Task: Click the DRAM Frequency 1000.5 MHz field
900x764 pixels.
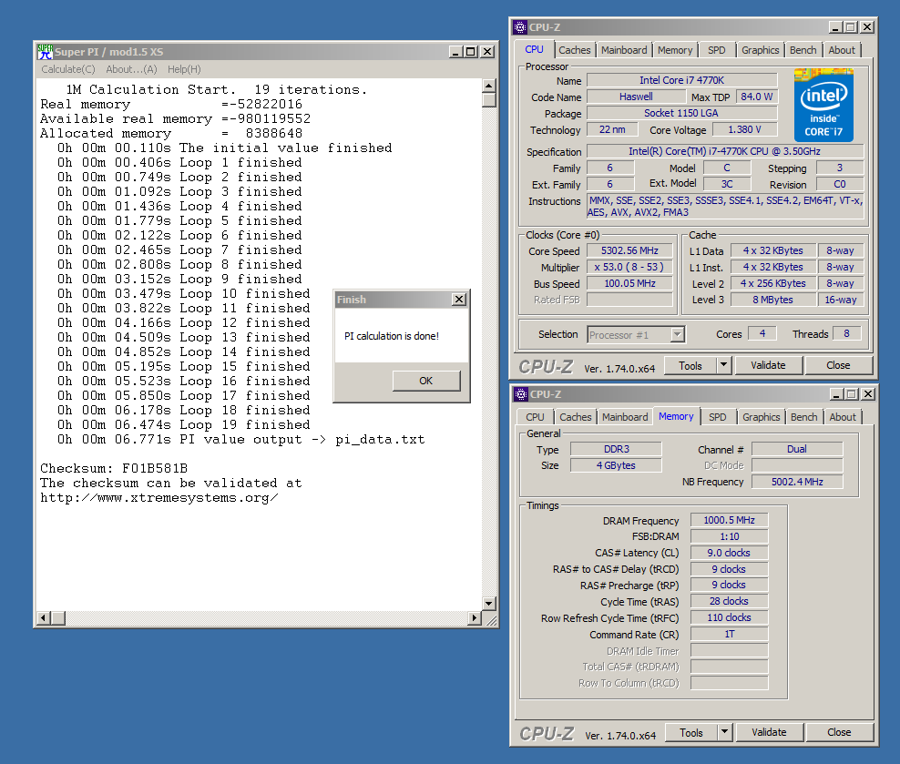Action: point(729,520)
